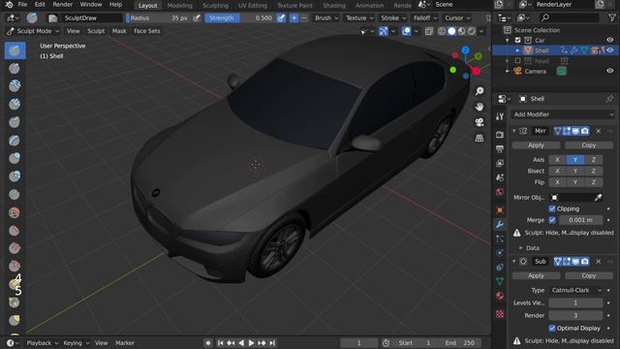620x349 pixels.
Task: Open the File menu
Action: [22, 4]
